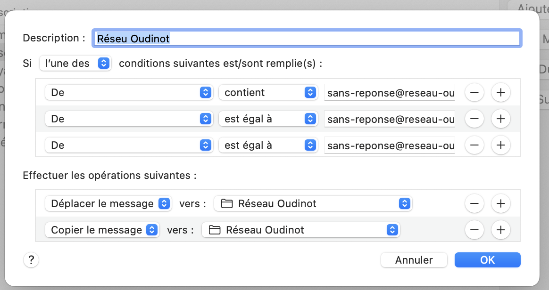Open the 'contient' operator dropdown

click(267, 93)
